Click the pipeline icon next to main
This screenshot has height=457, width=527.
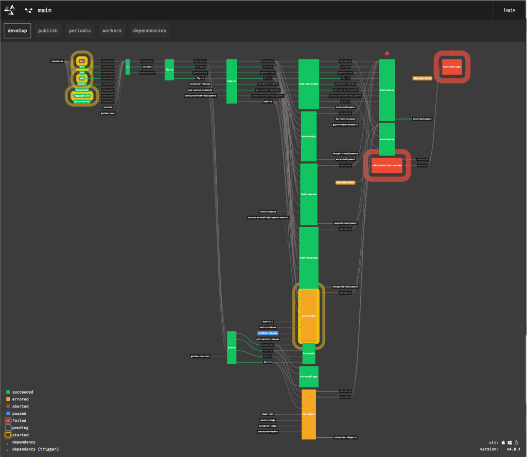coord(28,10)
